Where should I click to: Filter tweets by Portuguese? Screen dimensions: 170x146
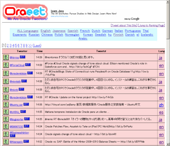pos(133,31)
